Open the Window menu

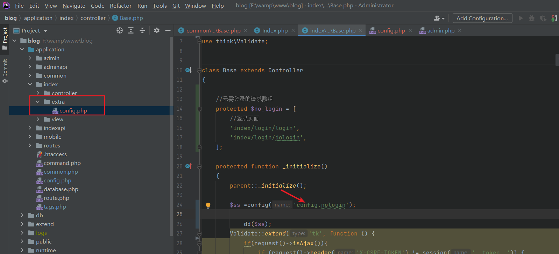pos(196,6)
